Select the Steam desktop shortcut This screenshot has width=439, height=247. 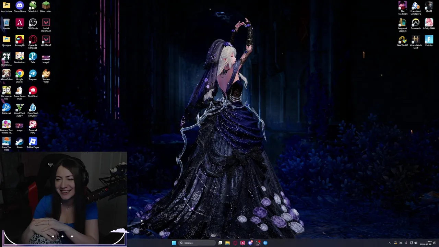(20, 143)
